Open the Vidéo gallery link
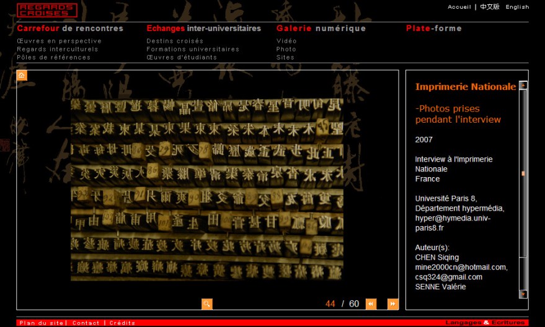 [286, 41]
